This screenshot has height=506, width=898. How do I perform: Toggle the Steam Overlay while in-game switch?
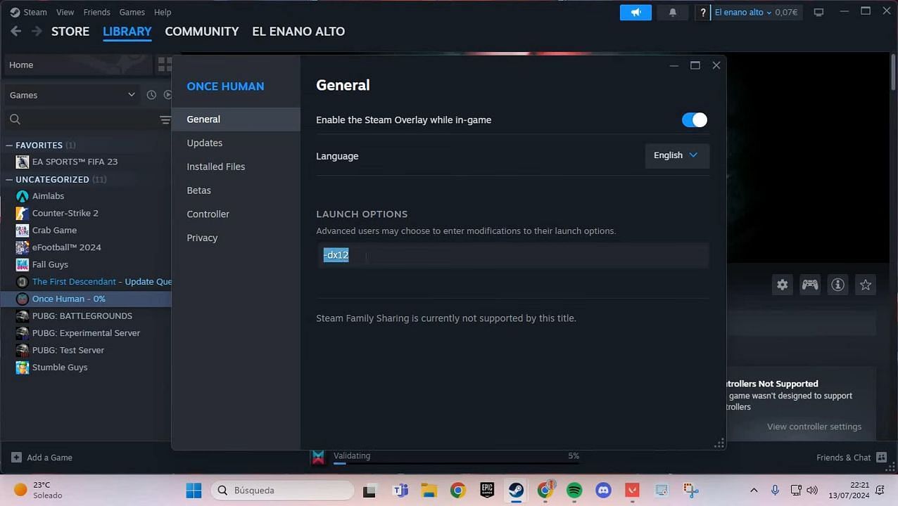click(694, 120)
